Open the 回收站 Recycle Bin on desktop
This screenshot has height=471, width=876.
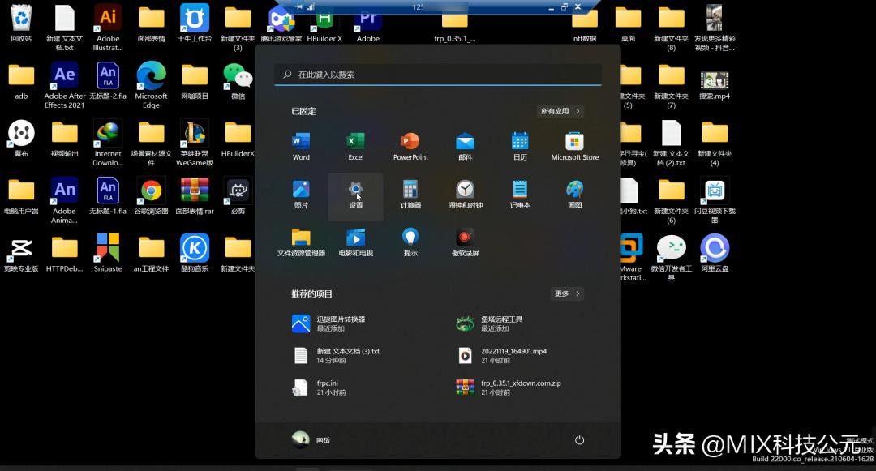click(x=21, y=23)
